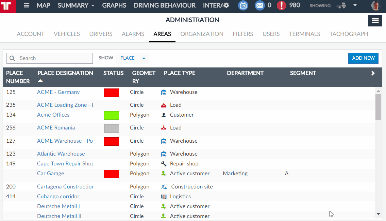Open the messages envelope icon
386x221 pixels.
pos(260,5)
